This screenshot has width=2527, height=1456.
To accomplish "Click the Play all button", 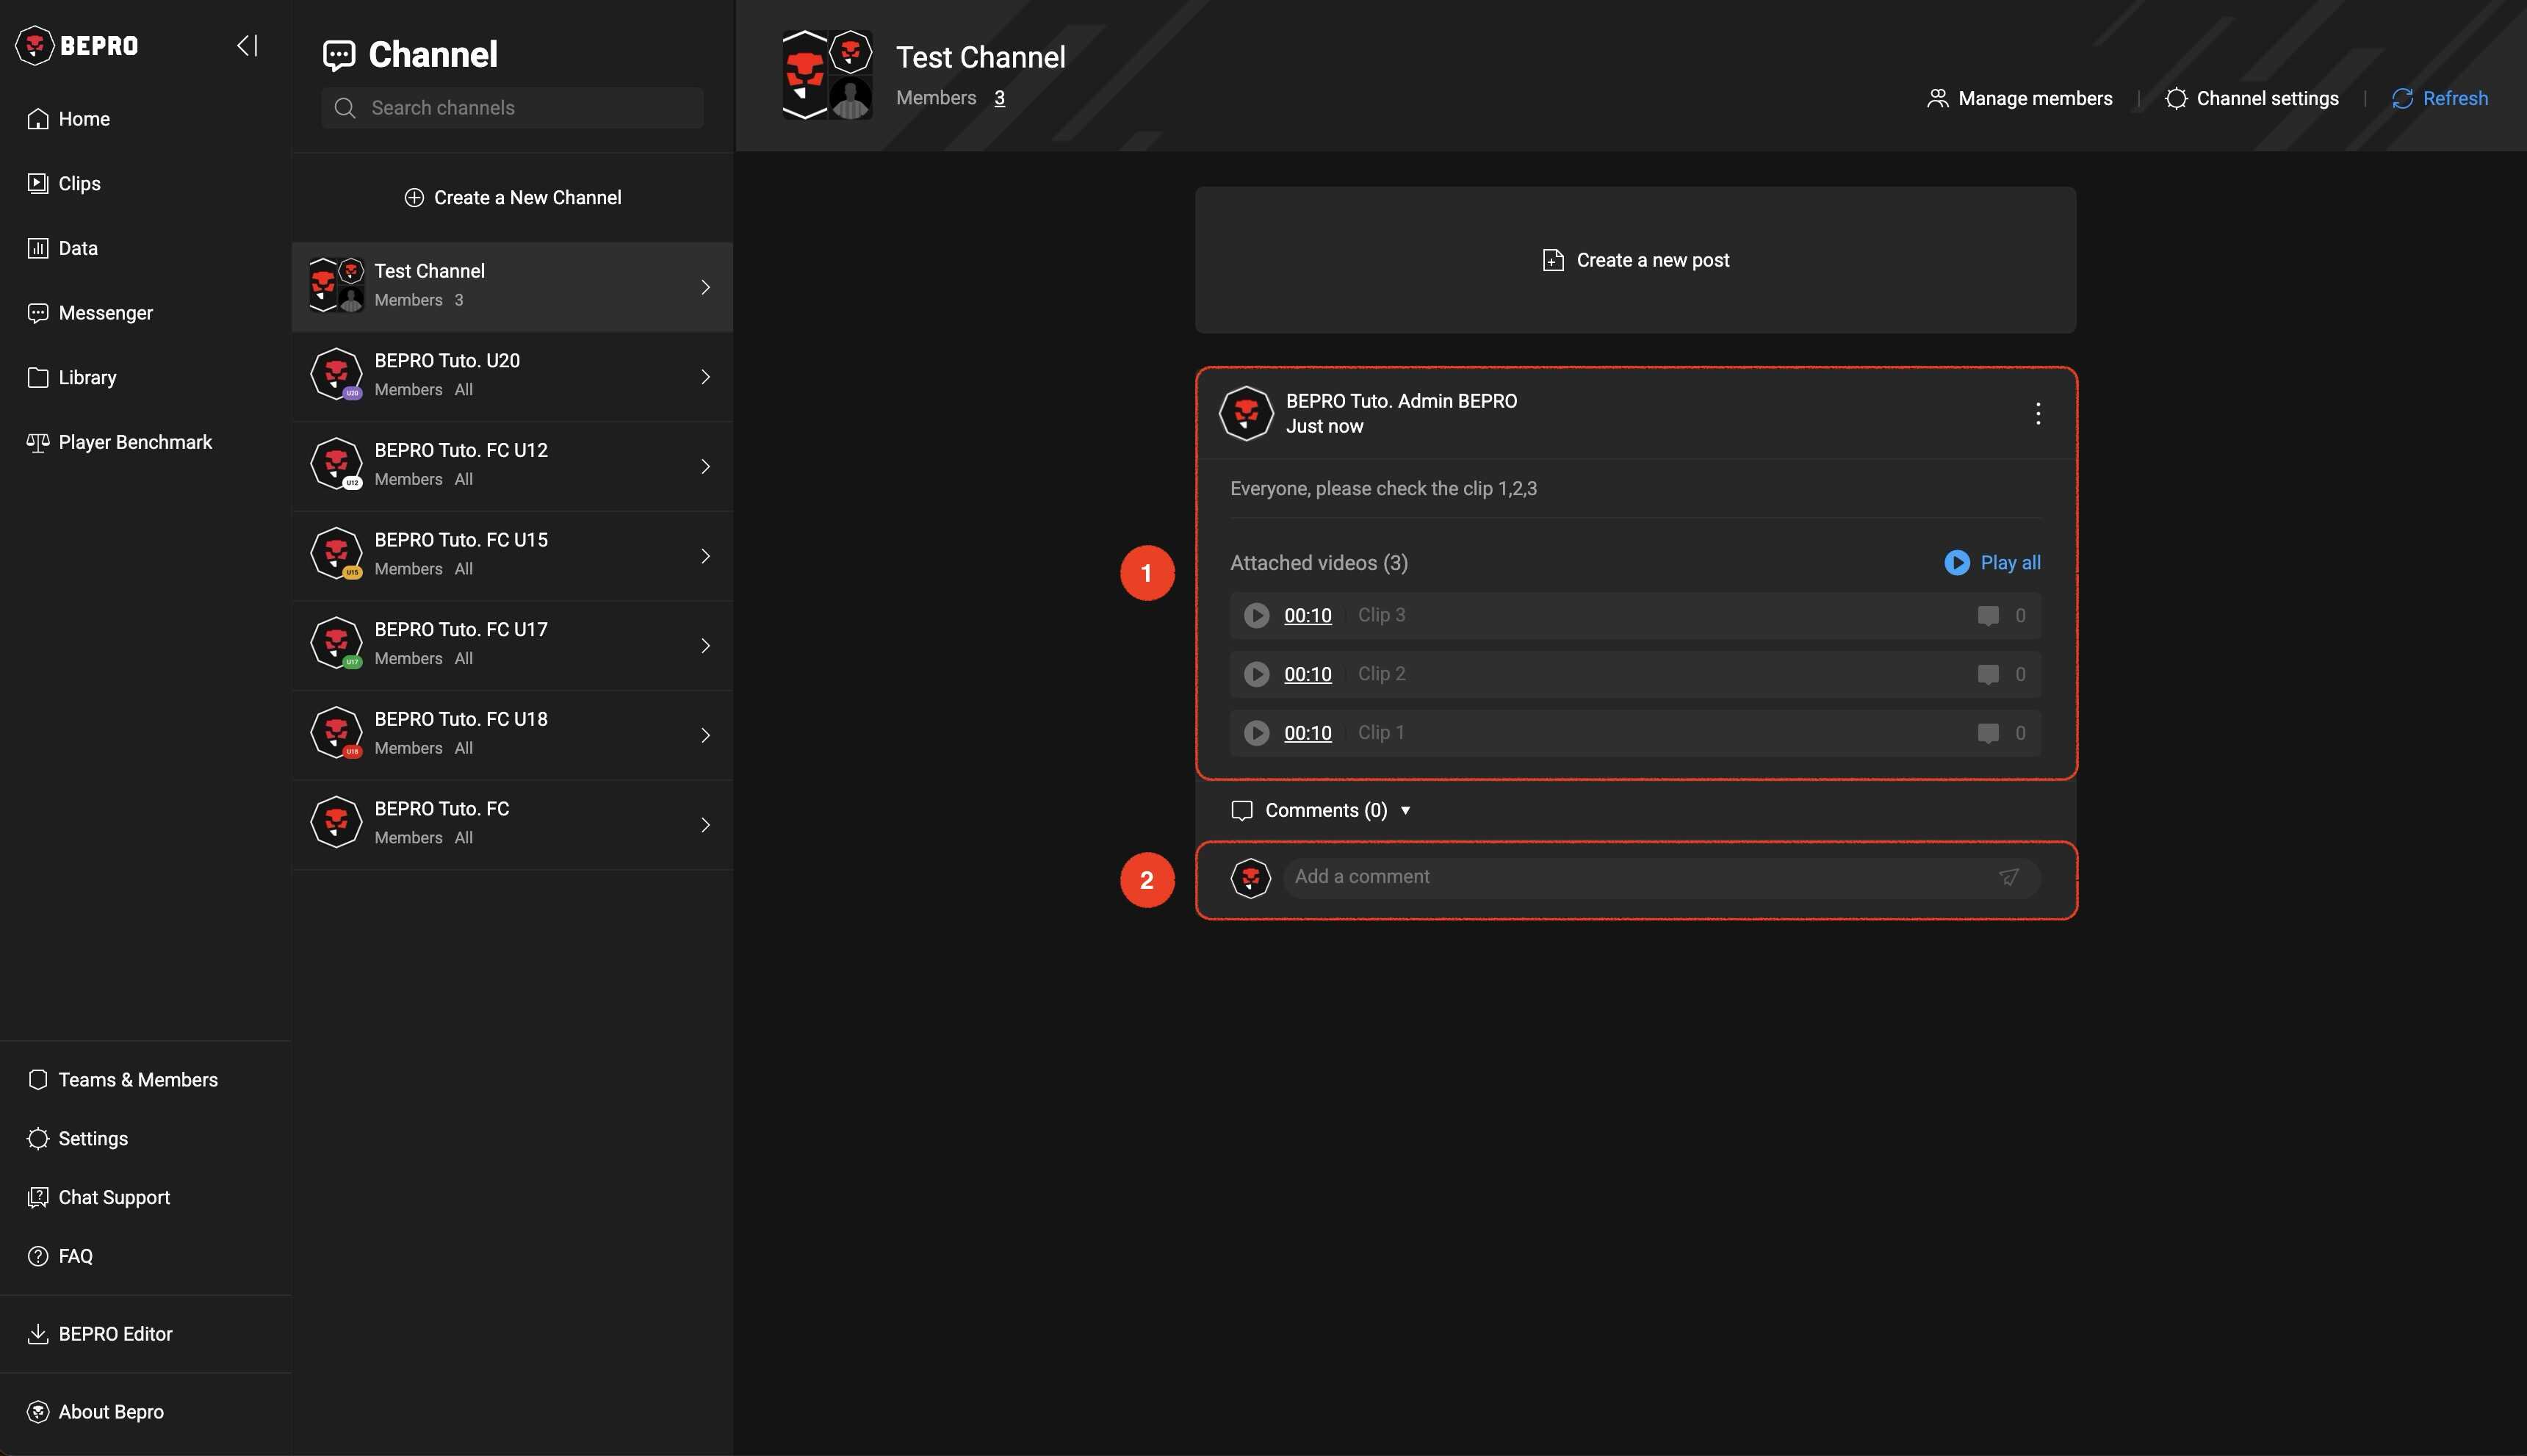I will tap(1992, 562).
